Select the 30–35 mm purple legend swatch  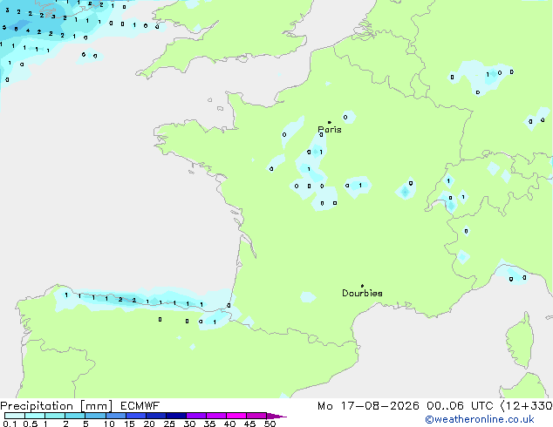[x=196, y=416]
